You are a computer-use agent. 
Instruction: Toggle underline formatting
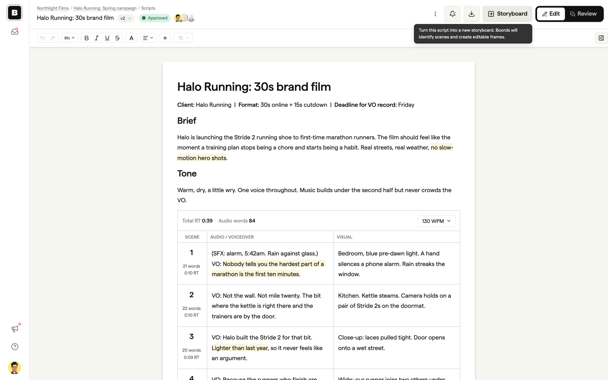coord(107,38)
